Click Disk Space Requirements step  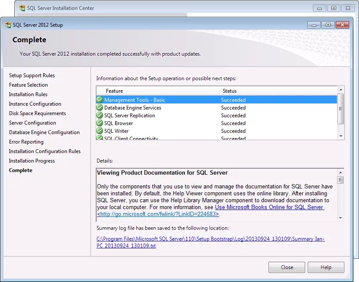click(37, 113)
